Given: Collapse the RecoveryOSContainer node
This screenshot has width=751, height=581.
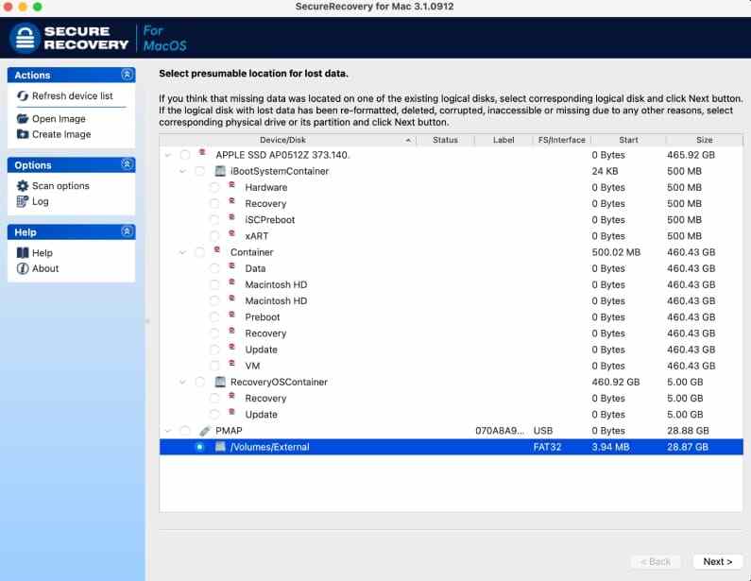Looking at the screenshot, I should 182,382.
